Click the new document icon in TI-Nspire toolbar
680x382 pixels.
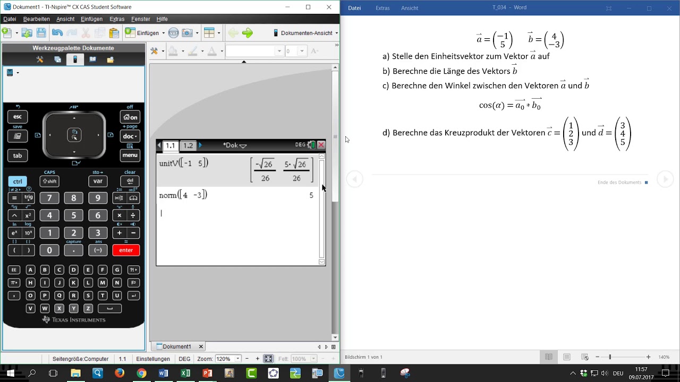(x=7, y=33)
